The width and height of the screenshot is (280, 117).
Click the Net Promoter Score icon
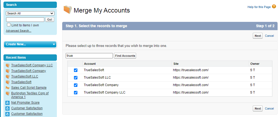[7, 103]
